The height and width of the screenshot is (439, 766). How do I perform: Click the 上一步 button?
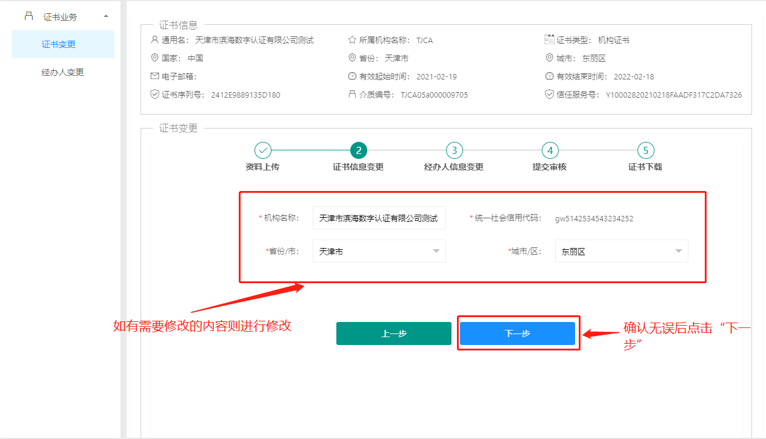(x=394, y=333)
